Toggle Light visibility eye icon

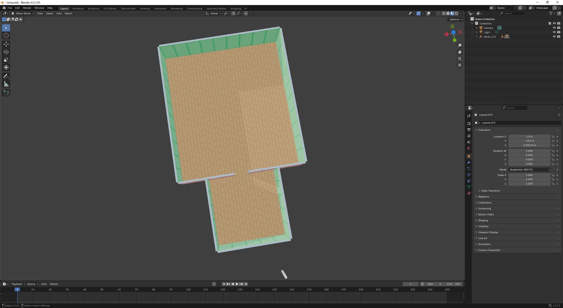point(554,32)
